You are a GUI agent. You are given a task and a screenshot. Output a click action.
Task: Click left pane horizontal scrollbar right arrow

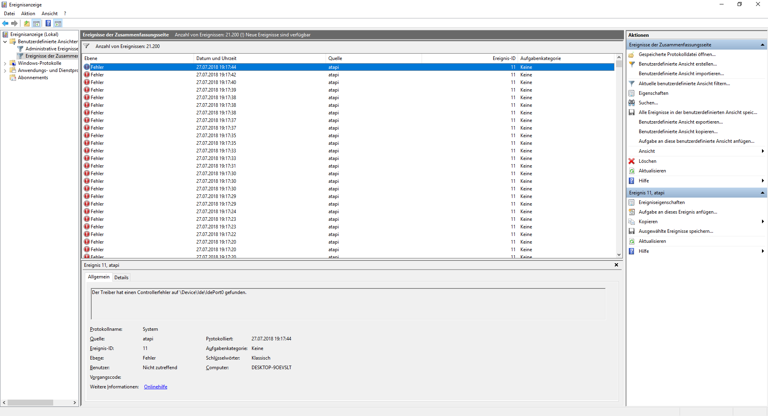[75, 402]
